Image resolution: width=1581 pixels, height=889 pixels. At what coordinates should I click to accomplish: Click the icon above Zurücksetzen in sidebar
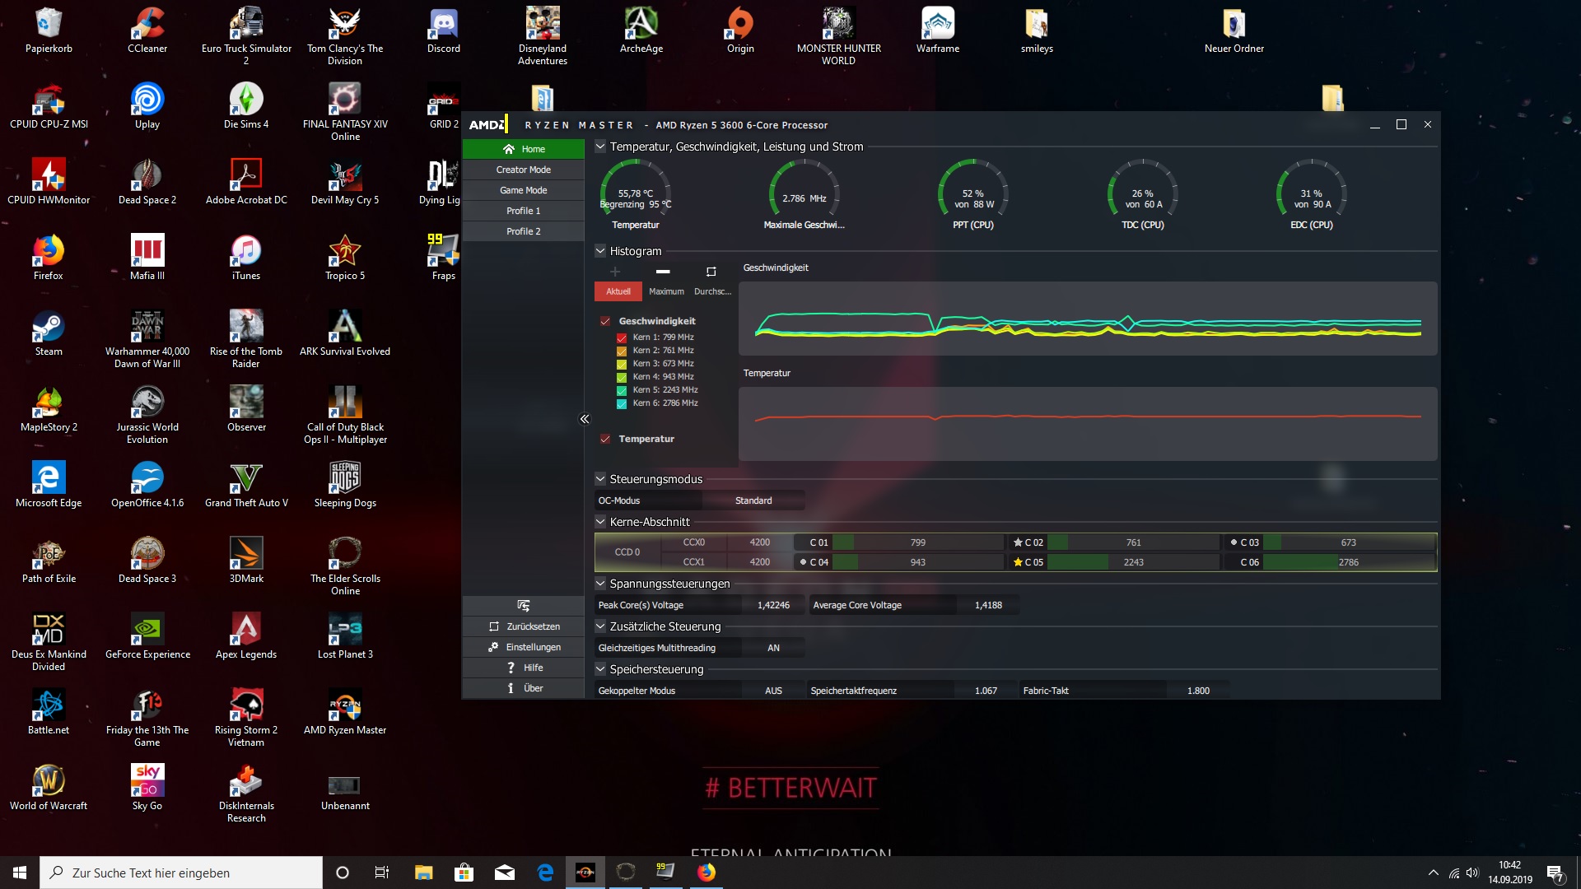(523, 606)
